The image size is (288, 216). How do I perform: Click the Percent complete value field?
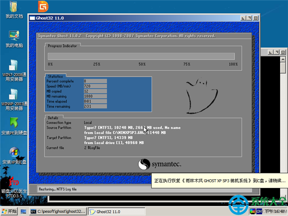pyautogui.click(x=95, y=81)
